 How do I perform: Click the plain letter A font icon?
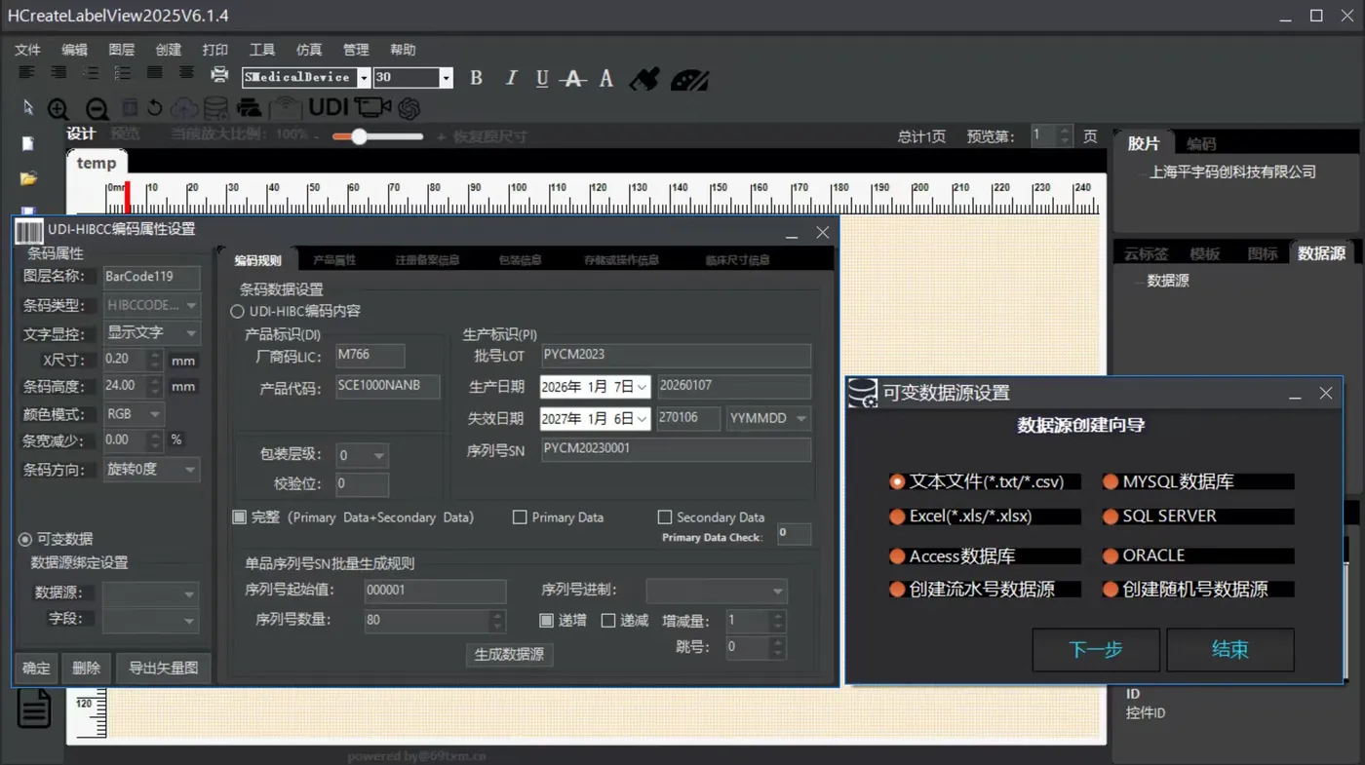pos(606,78)
